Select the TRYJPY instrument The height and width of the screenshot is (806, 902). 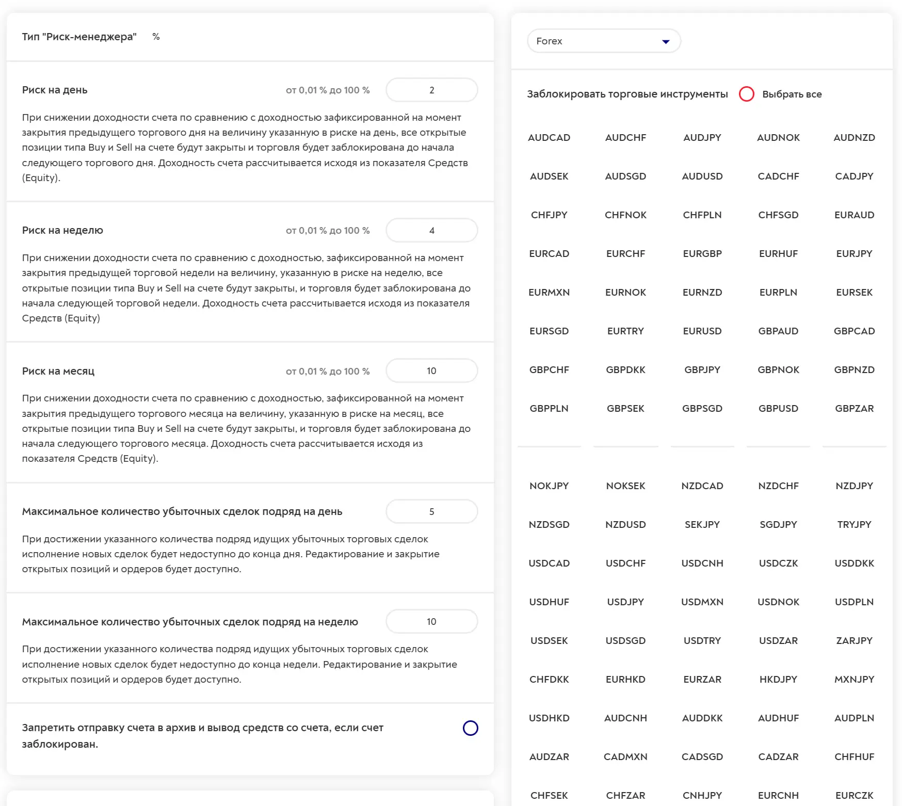pos(855,524)
